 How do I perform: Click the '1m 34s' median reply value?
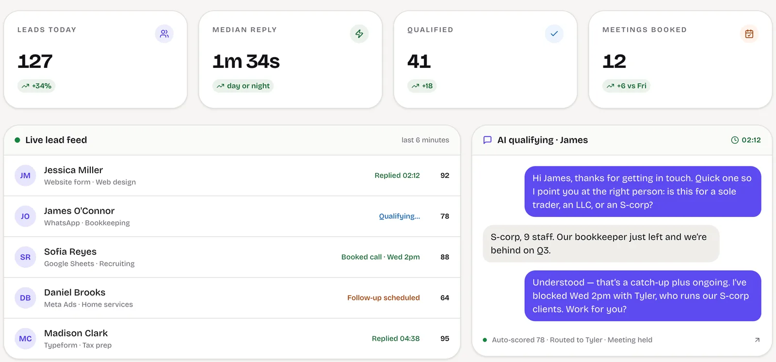(x=246, y=62)
